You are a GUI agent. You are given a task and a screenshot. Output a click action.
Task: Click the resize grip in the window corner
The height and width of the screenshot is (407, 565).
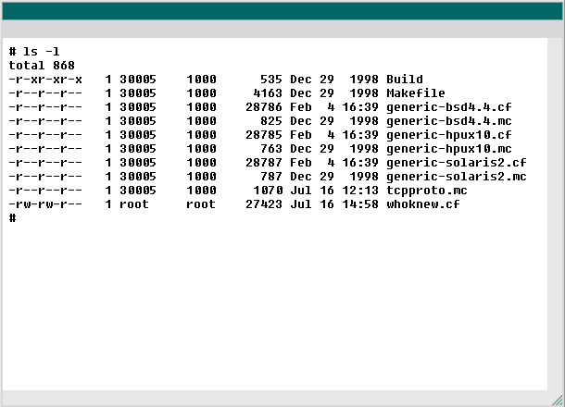pyautogui.click(x=556, y=399)
